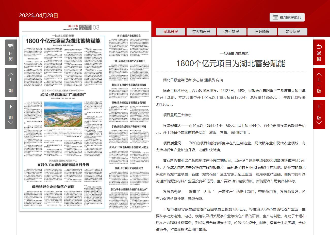The image size is (330, 235).
Task: Click the paragraph heading 项目呈现三大特点
Action: (177, 115)
